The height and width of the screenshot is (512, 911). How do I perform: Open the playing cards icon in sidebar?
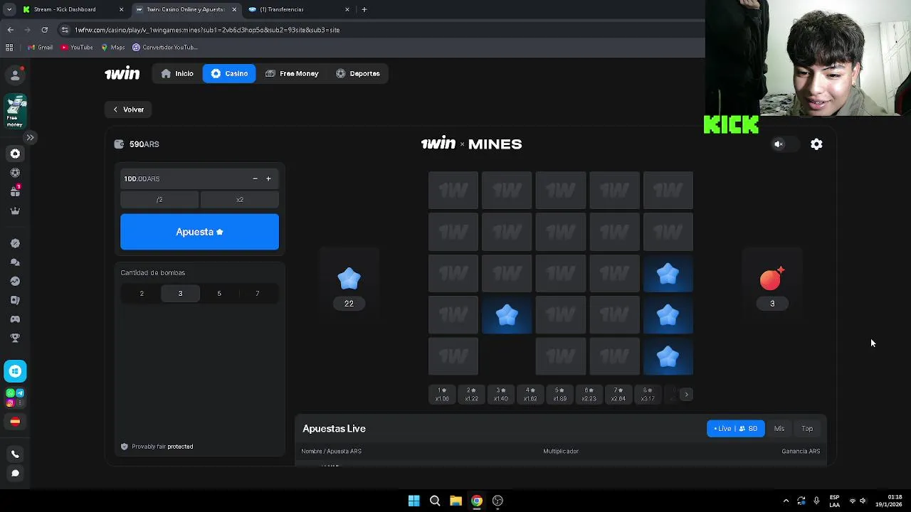pyautogui.click(x=15, y=300)
